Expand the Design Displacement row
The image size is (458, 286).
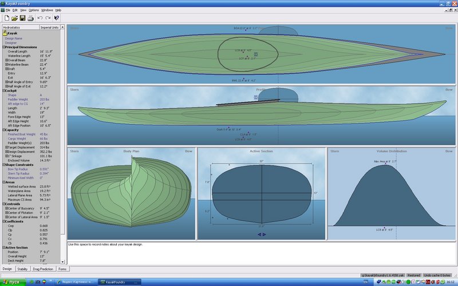[6, 152]
